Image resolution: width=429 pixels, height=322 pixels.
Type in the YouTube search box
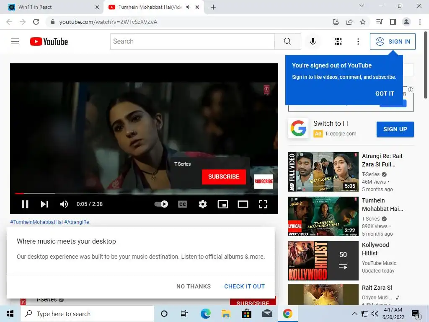pos(192,42)
